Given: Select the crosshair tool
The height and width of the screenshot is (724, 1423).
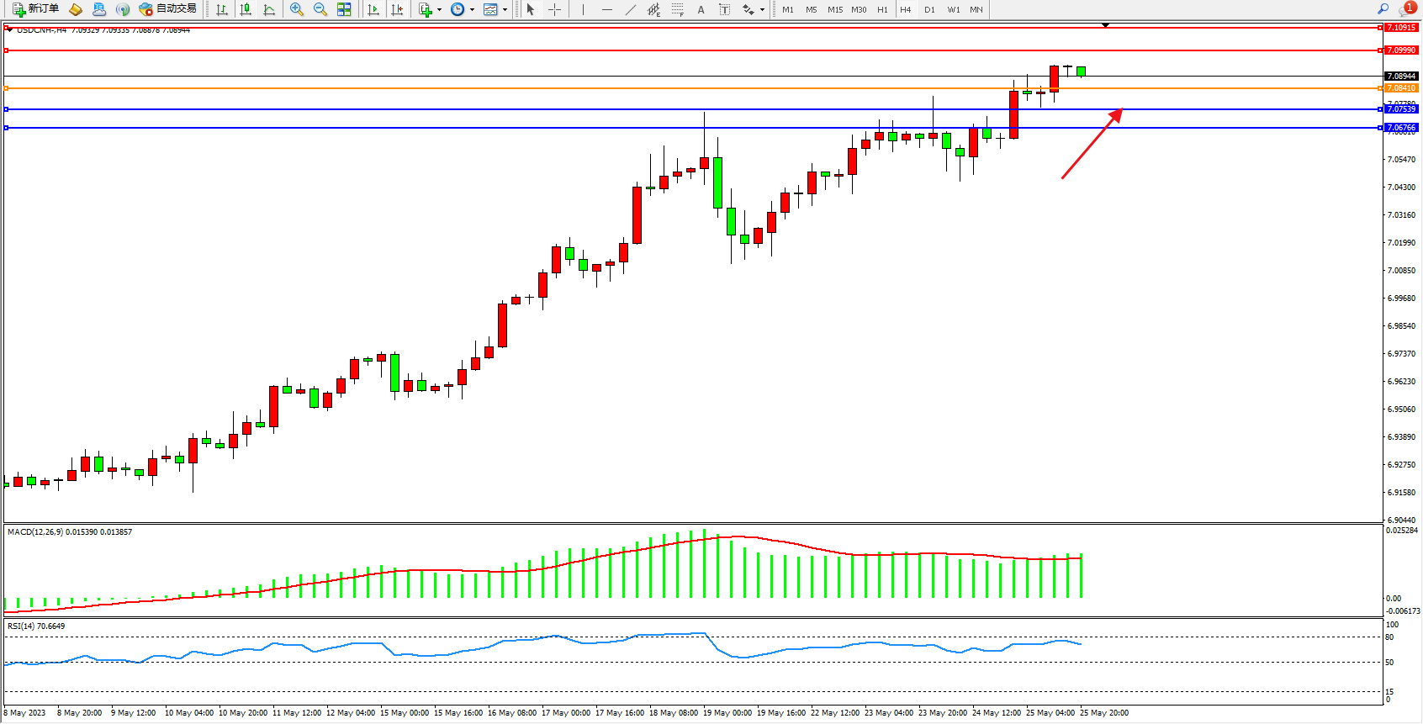Looking at the screenshot, I should tap(554, 9).
